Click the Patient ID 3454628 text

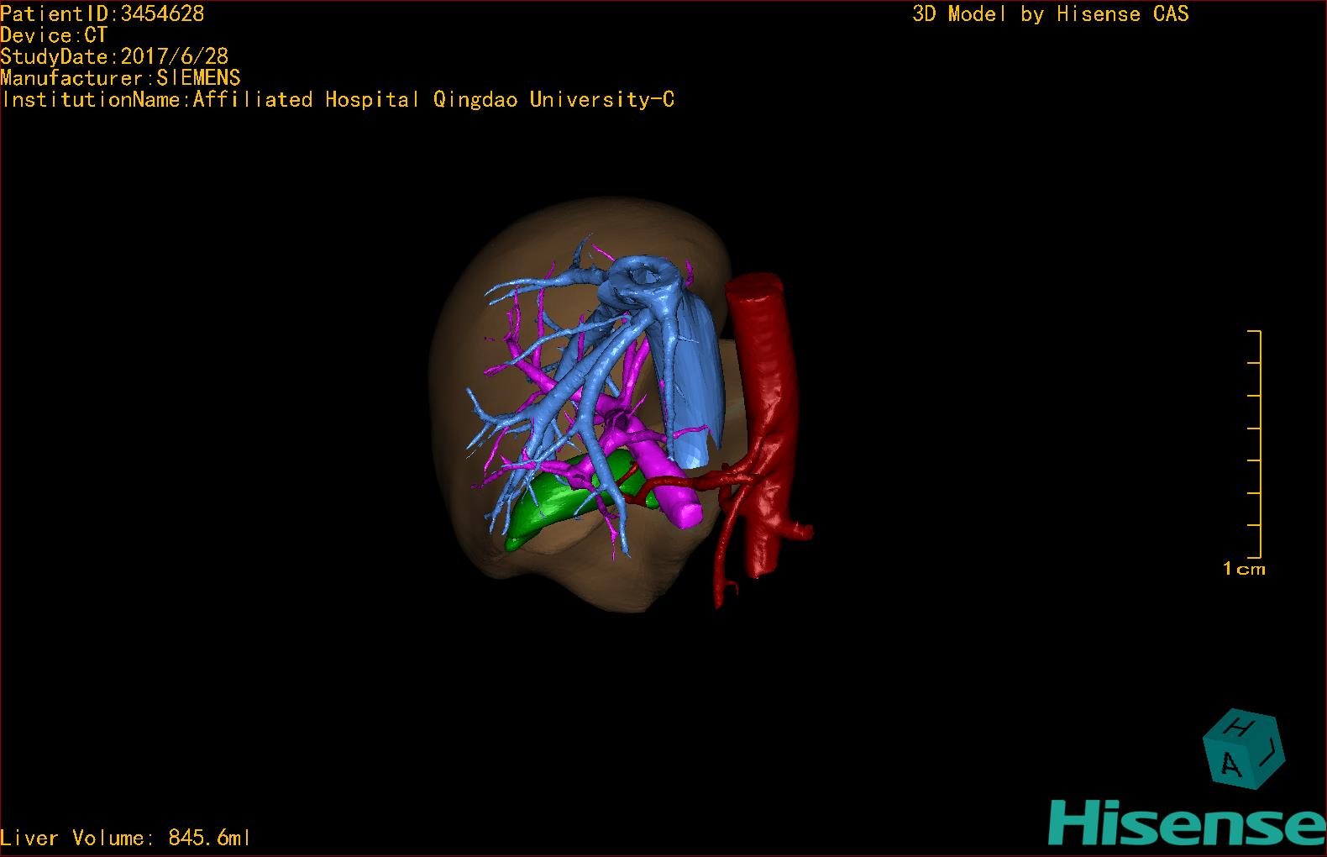coord(102,13)
